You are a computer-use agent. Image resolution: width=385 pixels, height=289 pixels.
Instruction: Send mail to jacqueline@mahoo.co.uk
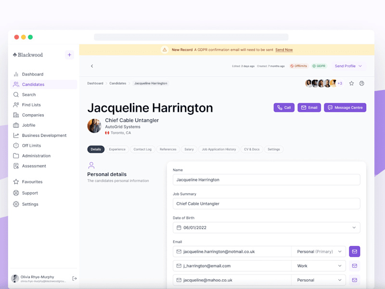355,280
